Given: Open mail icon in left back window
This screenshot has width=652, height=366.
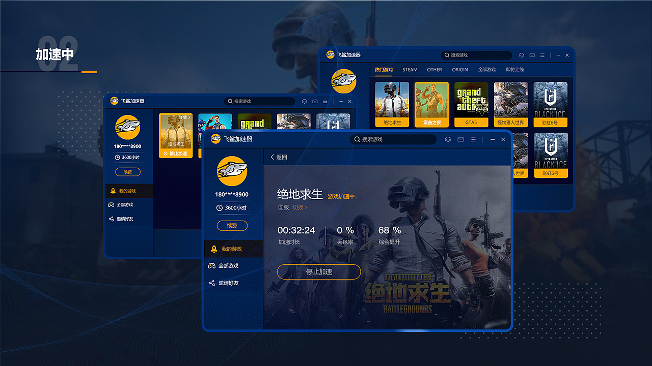Looking at the screenshot, I should [x=315, y=102].
